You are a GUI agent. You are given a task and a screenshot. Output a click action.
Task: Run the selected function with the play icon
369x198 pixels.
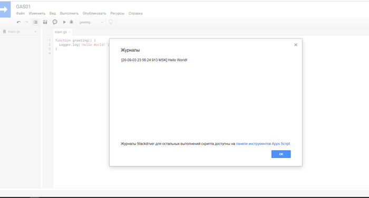[x=64, y=22]
